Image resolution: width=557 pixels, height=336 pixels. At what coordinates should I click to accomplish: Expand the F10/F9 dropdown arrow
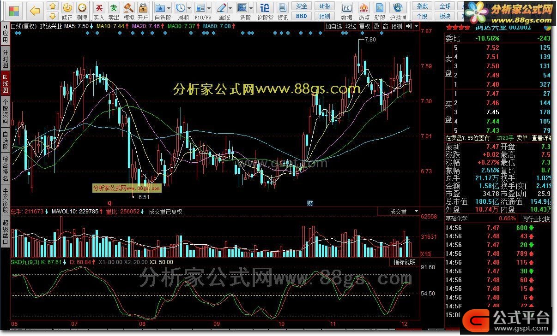pyautogui.click(x=209, y=8)
